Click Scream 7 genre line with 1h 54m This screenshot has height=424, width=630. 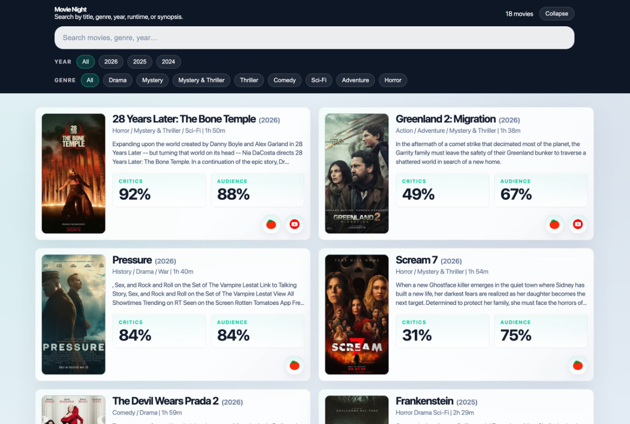[x=442, y=272]
